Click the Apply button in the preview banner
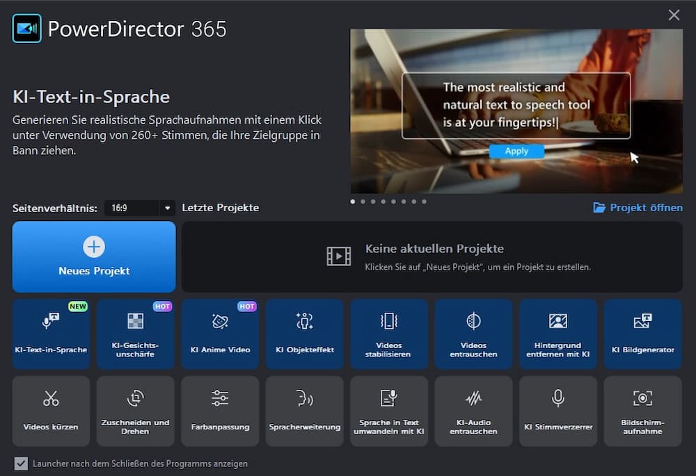The image size is (696, 476). 516,151
